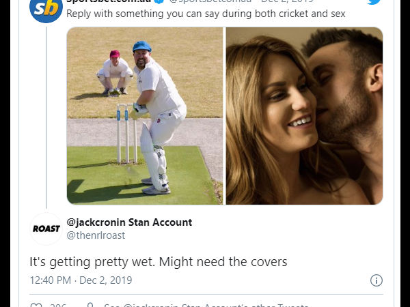Open the @jackcronin Stan Account name link
This screenshot has width=410, height=307.
click(x=129, y=222)
